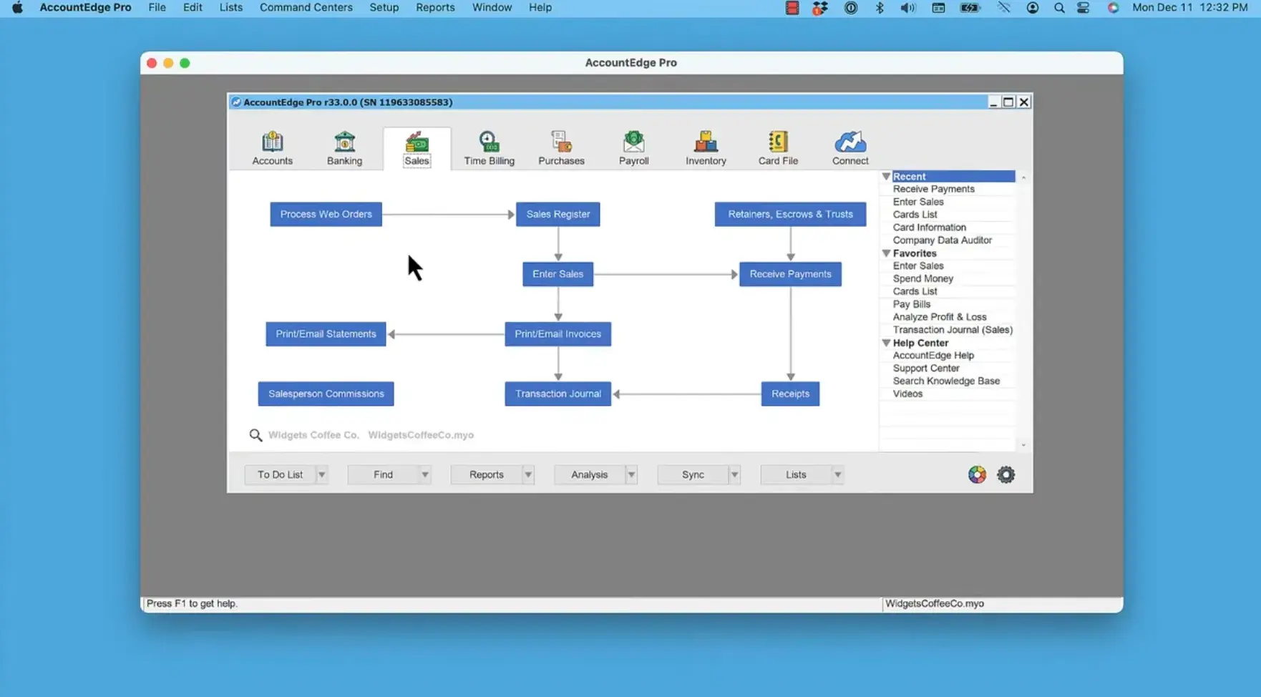The width and height of the screenshot is (1261, 697).
Task: Click the Process Web Orders button
Action: click(326, 214)
